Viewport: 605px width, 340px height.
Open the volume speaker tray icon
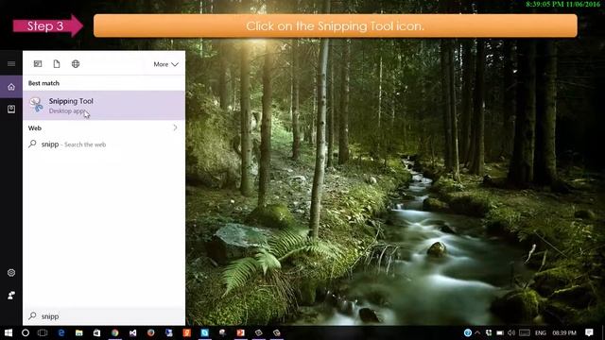tap(511, 332)
